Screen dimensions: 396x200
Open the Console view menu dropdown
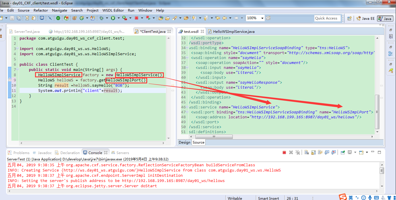[x=367, y=152]
